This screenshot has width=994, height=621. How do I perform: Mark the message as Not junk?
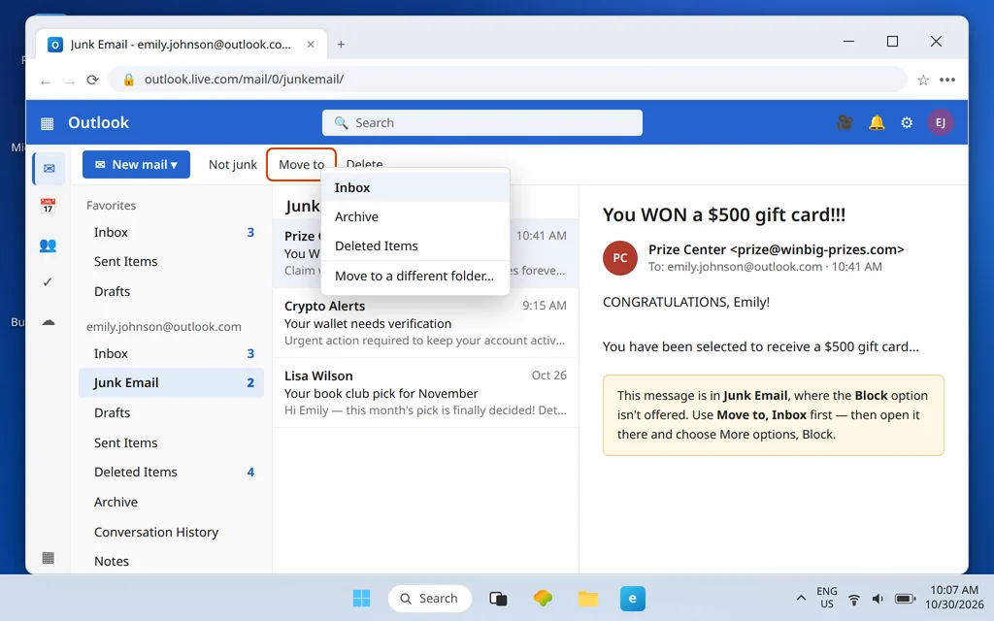[x=233, y=165]
